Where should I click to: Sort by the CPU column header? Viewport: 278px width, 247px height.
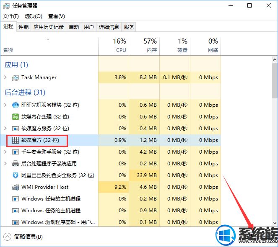tap(114, 46)
